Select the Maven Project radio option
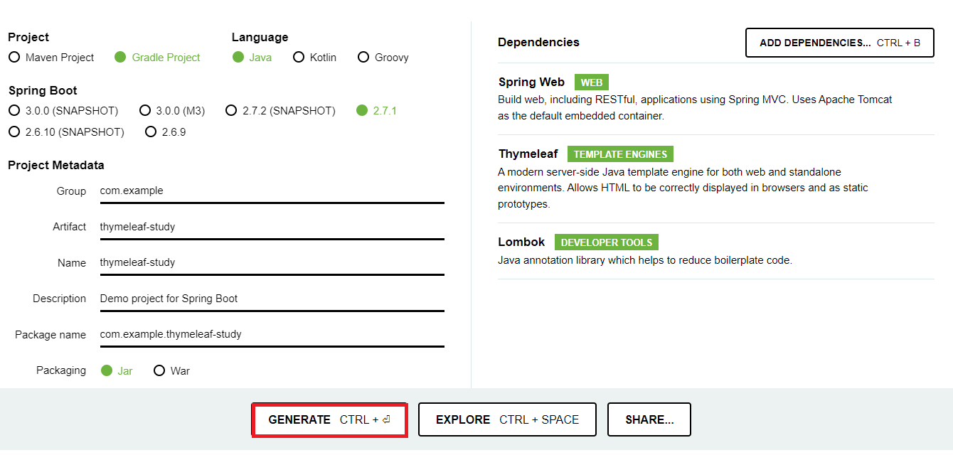 [x=51, y=58]
